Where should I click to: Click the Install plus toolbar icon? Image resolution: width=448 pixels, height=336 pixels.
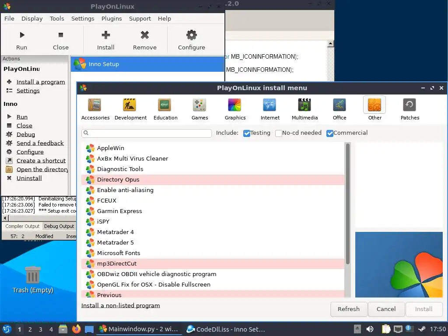point(106,40)
